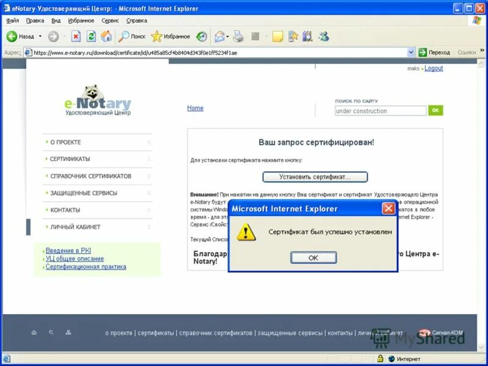488x366 pixels.
Task: Click the Mail envelope toolbar icon
Action: coord(220,37)
